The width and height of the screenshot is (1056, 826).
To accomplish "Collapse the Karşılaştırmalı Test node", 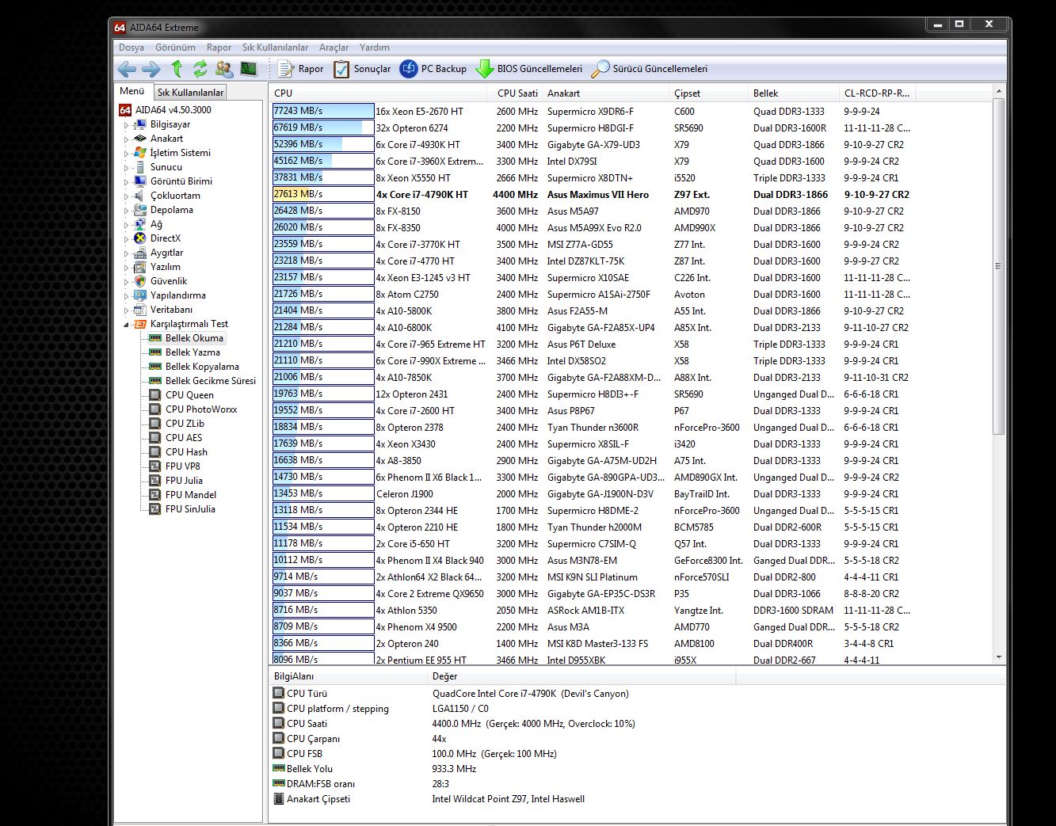I will [126, 325].
